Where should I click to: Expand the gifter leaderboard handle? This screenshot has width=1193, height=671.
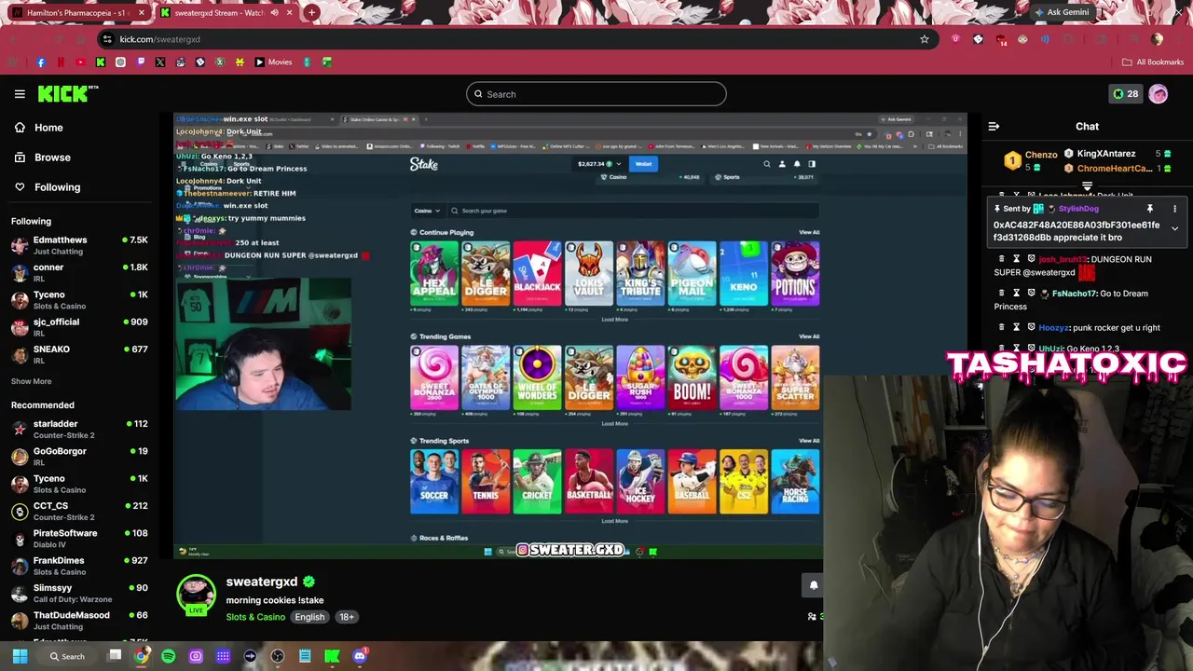[x=1087, y=186]
